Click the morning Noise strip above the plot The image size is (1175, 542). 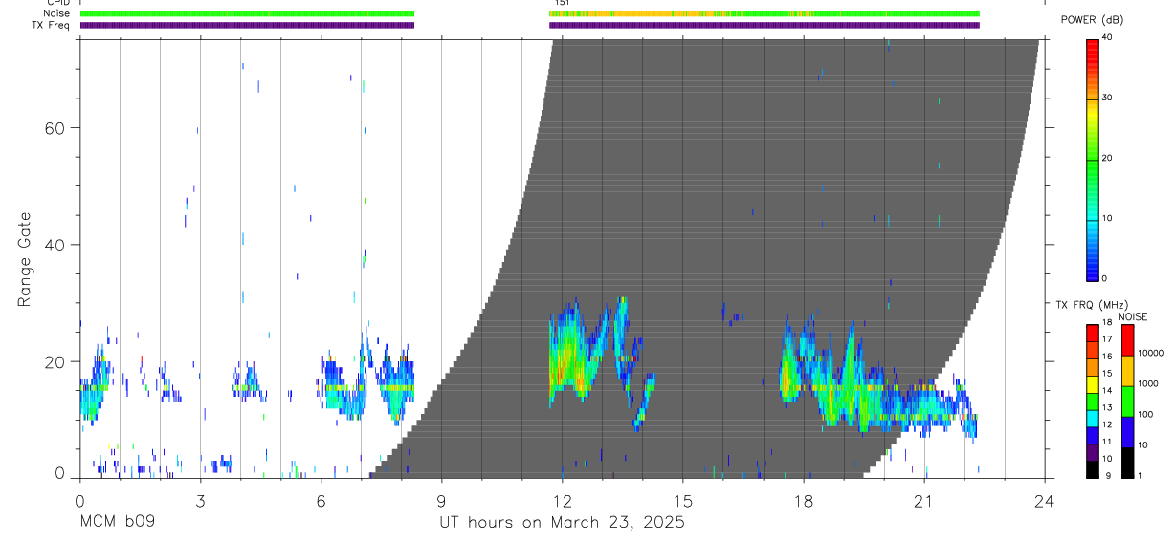pyautogui.click(x=247, y=13)
